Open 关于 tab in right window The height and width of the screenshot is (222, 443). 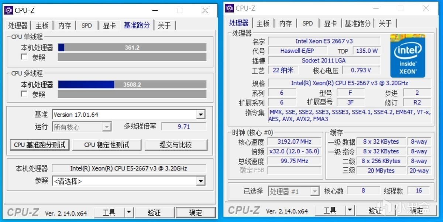tap(385, 24)
